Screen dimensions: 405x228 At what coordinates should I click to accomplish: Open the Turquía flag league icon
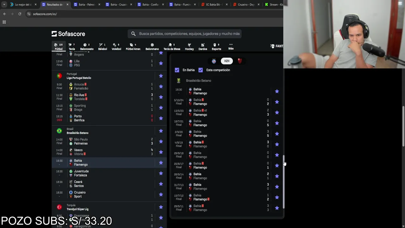pyautogui.click(x=59, y=207)
